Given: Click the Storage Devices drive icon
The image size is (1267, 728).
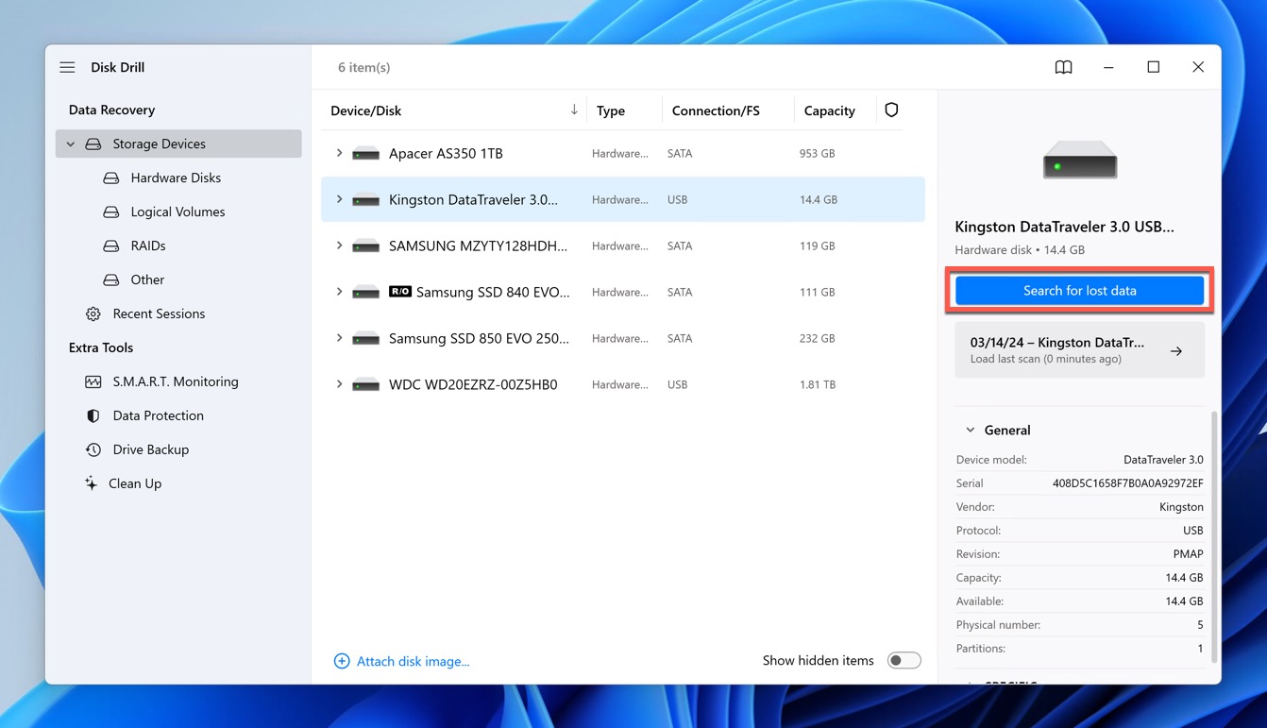Looking at the screenshot, I should pos(93,144).
